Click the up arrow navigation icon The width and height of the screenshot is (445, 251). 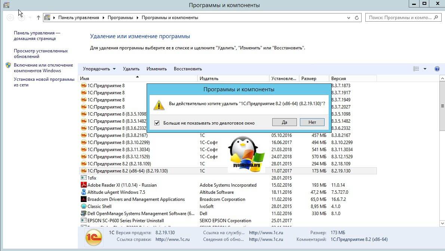(x=39, y=18)
